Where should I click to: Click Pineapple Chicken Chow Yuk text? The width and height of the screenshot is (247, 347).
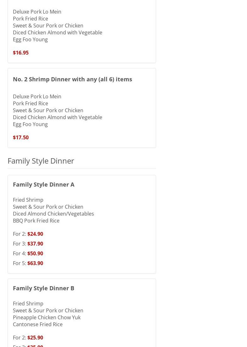(47, 317)
